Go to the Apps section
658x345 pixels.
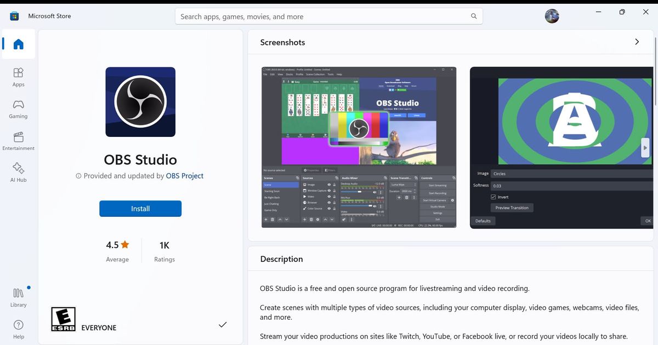click(x=19, y=77)
